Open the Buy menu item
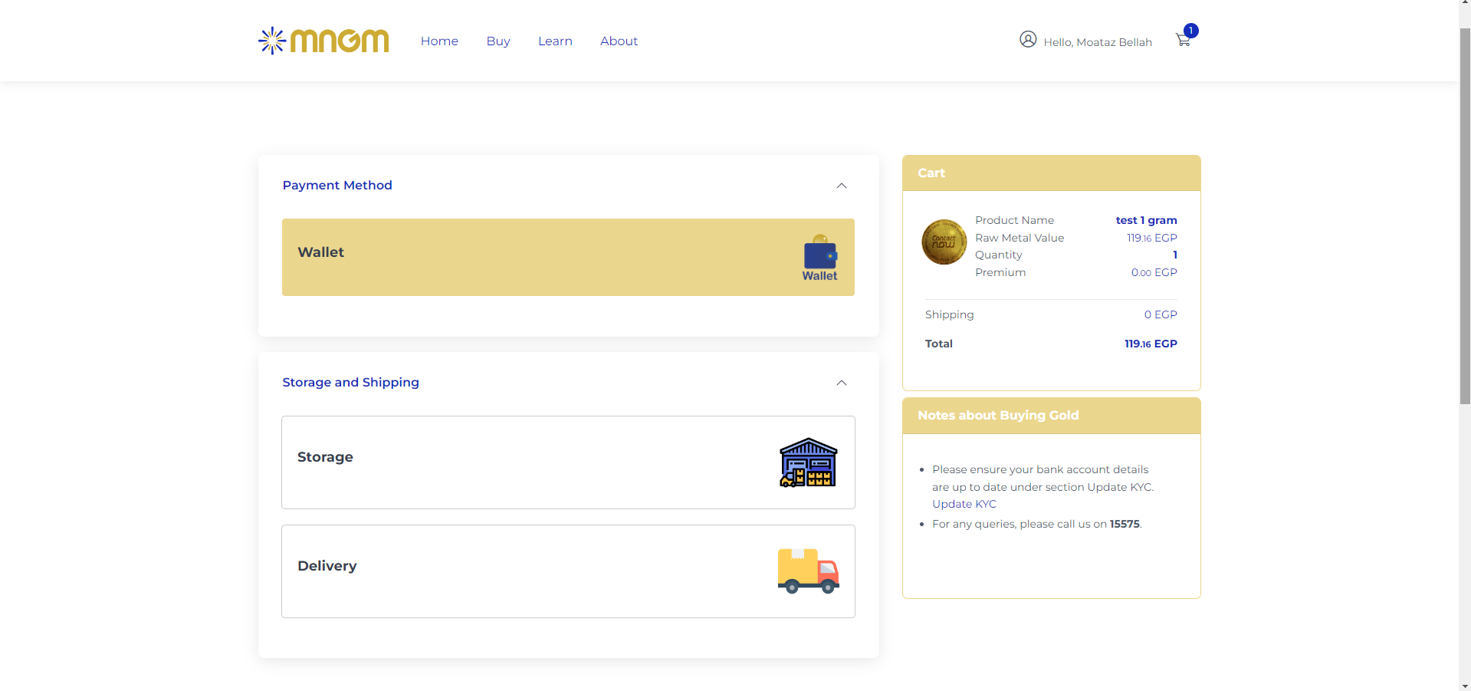The image size is (1471, 691). (498, 41)
